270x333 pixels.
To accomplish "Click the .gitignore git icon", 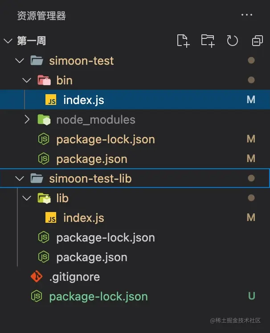I will click(37, 277).
